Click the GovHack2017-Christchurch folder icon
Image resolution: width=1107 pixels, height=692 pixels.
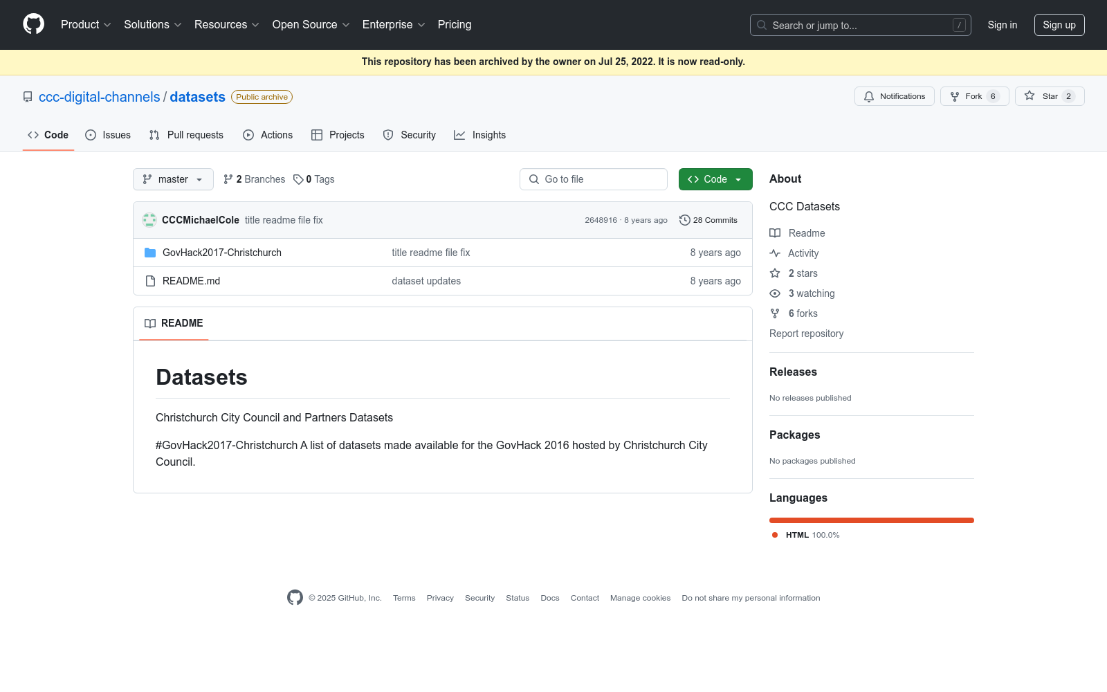[x=150, y=253]
